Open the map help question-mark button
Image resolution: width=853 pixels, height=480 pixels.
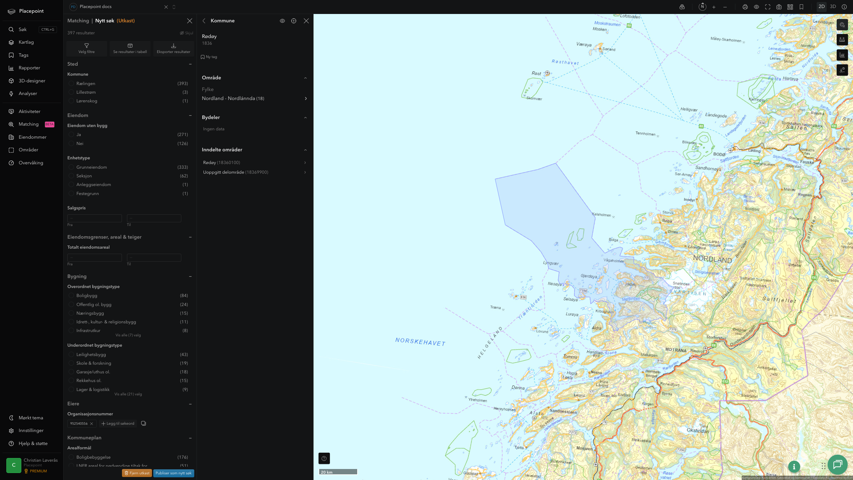click(324, 458)
